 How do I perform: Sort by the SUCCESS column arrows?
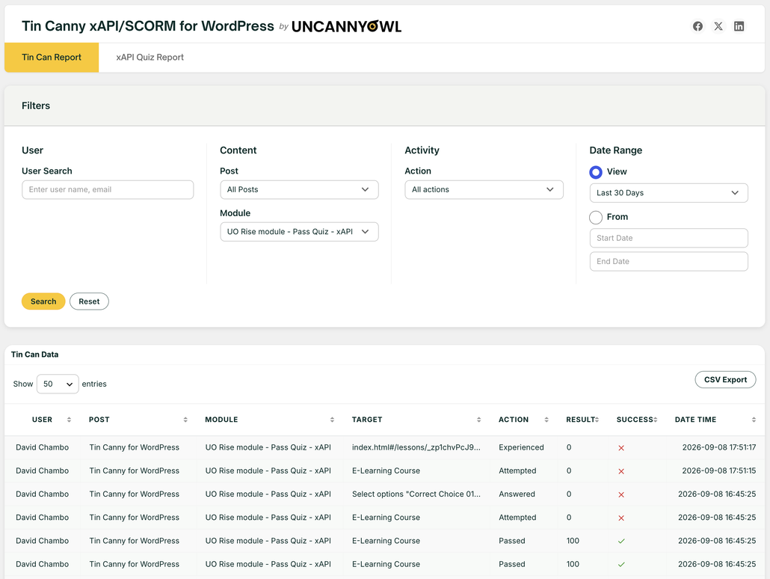655,420
